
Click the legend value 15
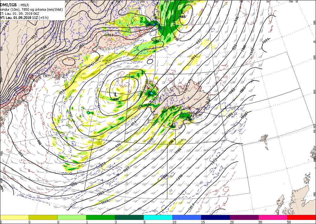point(203,222)
